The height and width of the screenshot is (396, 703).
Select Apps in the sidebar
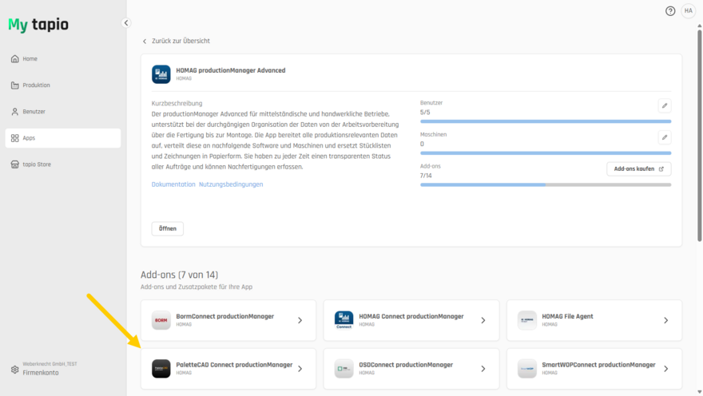coord(63,138)
